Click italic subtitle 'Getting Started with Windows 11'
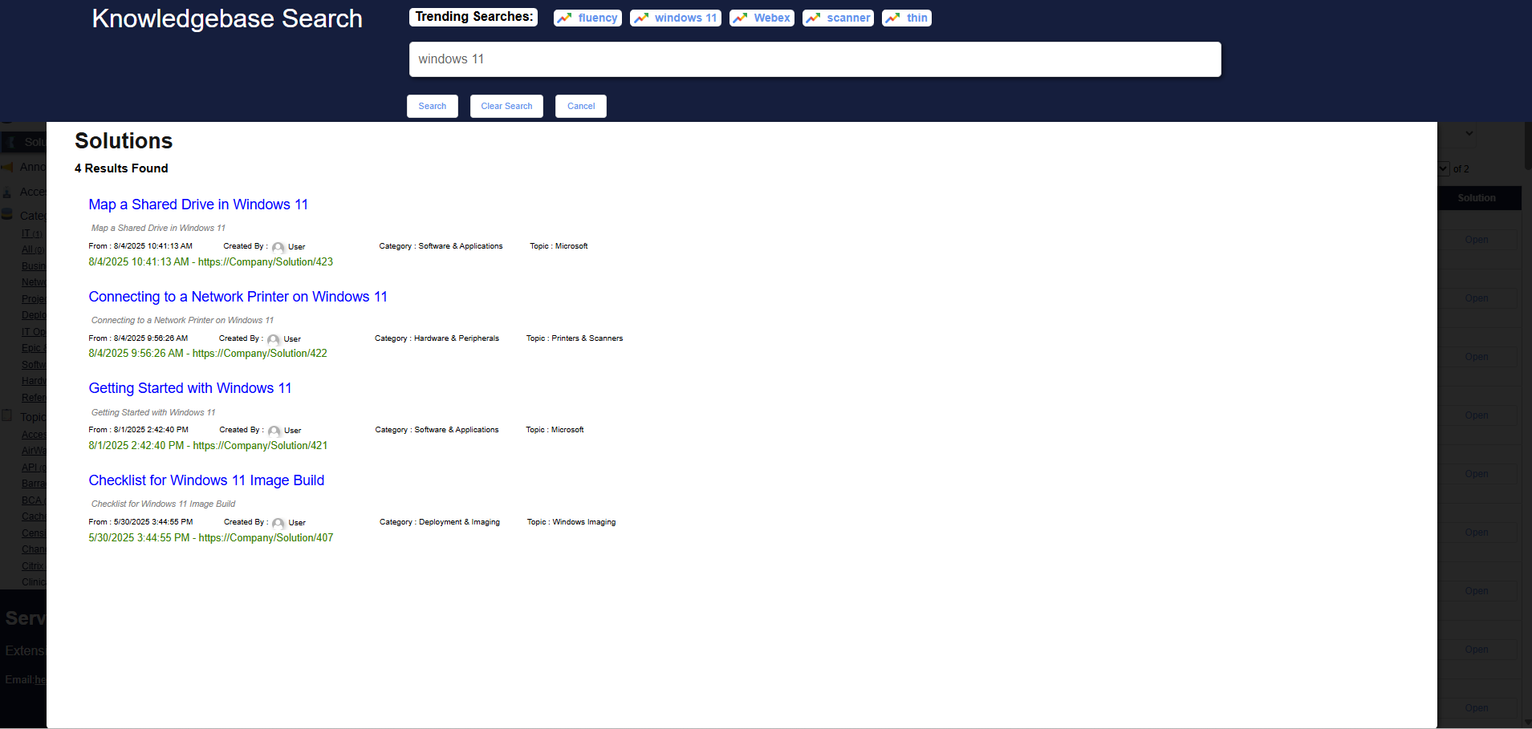 (153, 412)
